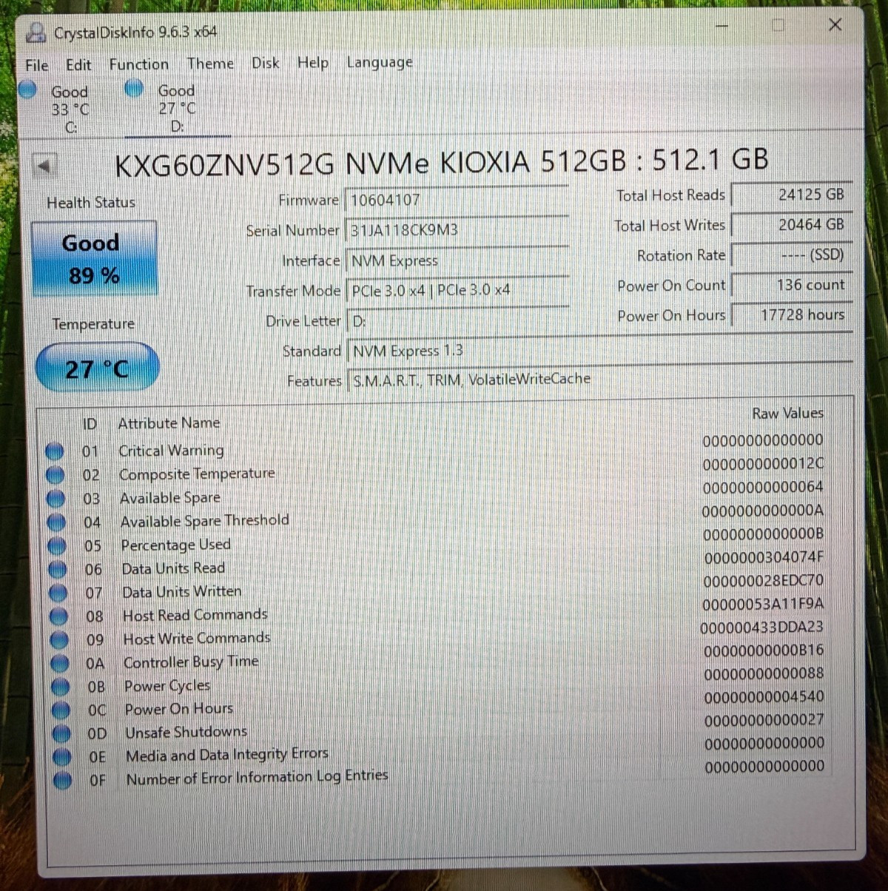Viewport: 888px width, 891px height.
Task: Click the Interface field NVM Express
Action: [x=457, y=260]
